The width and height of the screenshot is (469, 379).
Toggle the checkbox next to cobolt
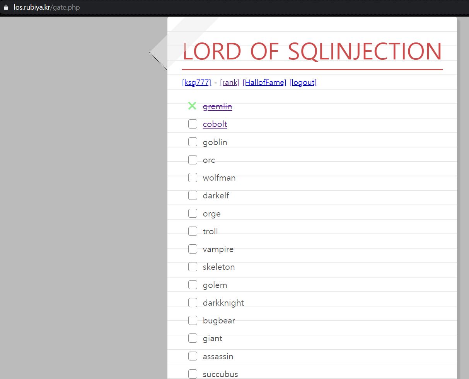point(193,124)
